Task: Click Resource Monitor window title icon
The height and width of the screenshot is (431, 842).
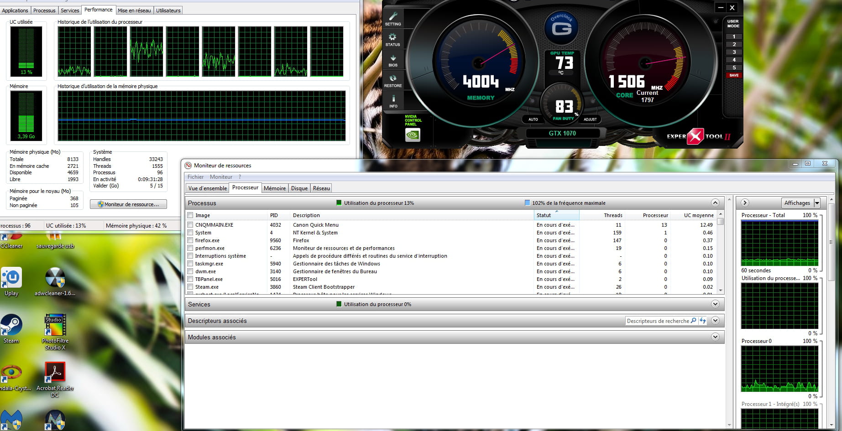Action: (x=188, y=166)
